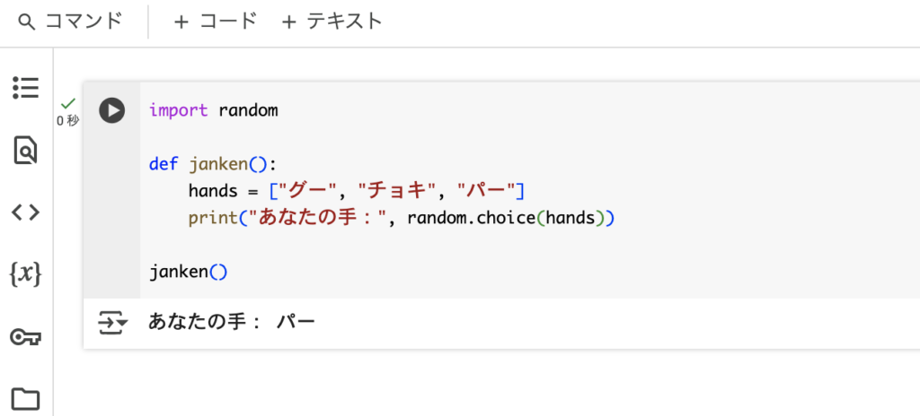Open the code snippets panel icon
The height and width of the screenshot is (416, 920).
(26, 212)
